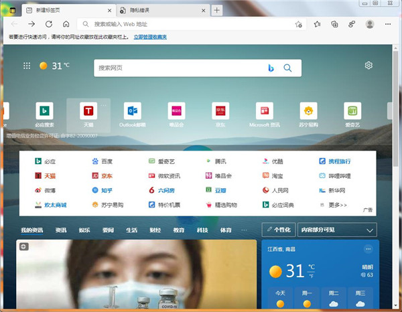This screenshot has width=402, height=312.
Task: Open the page settings gear icon
Action: pyautogui.click(x=368, y=66)
